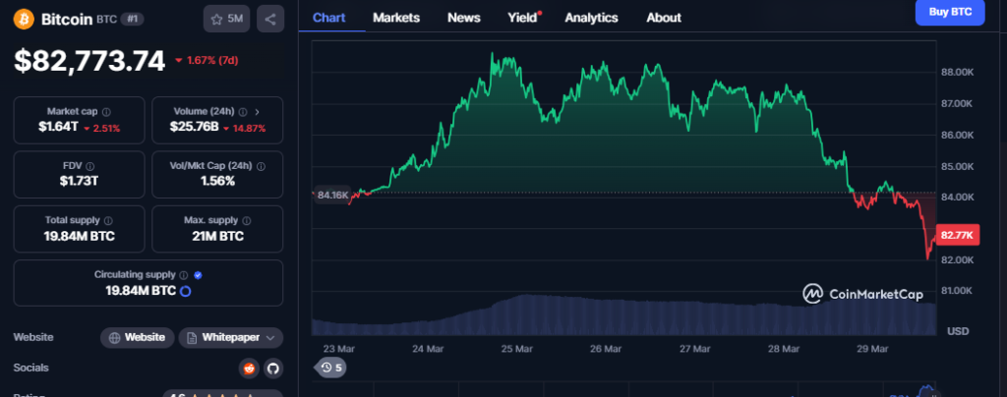The height and width of the screenshot is (397, 1007).
Task: Click the Bitcoin logo icon
Action: click(24, 18)
